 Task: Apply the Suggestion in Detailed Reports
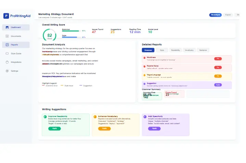pyautogui.click(x=218, y=85)
